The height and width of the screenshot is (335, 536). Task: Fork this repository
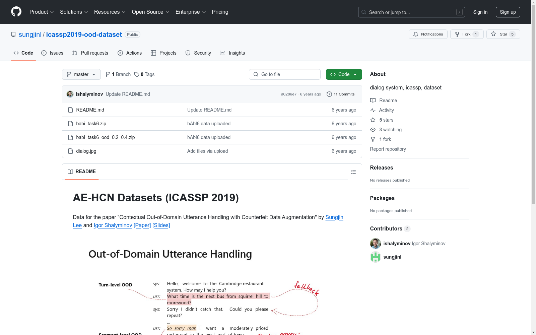pos(467,34)
